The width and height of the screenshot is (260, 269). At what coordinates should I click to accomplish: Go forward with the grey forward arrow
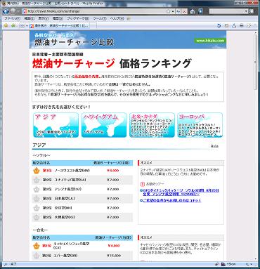pos(13,11)
